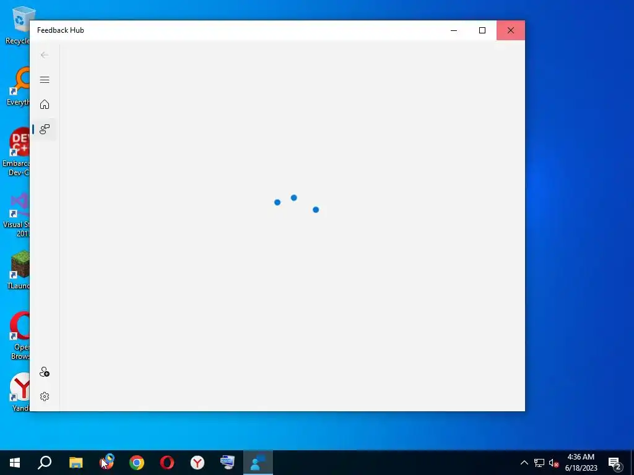Open the Windows Start menu
The image size is (634, 475).
pos(15,463)
